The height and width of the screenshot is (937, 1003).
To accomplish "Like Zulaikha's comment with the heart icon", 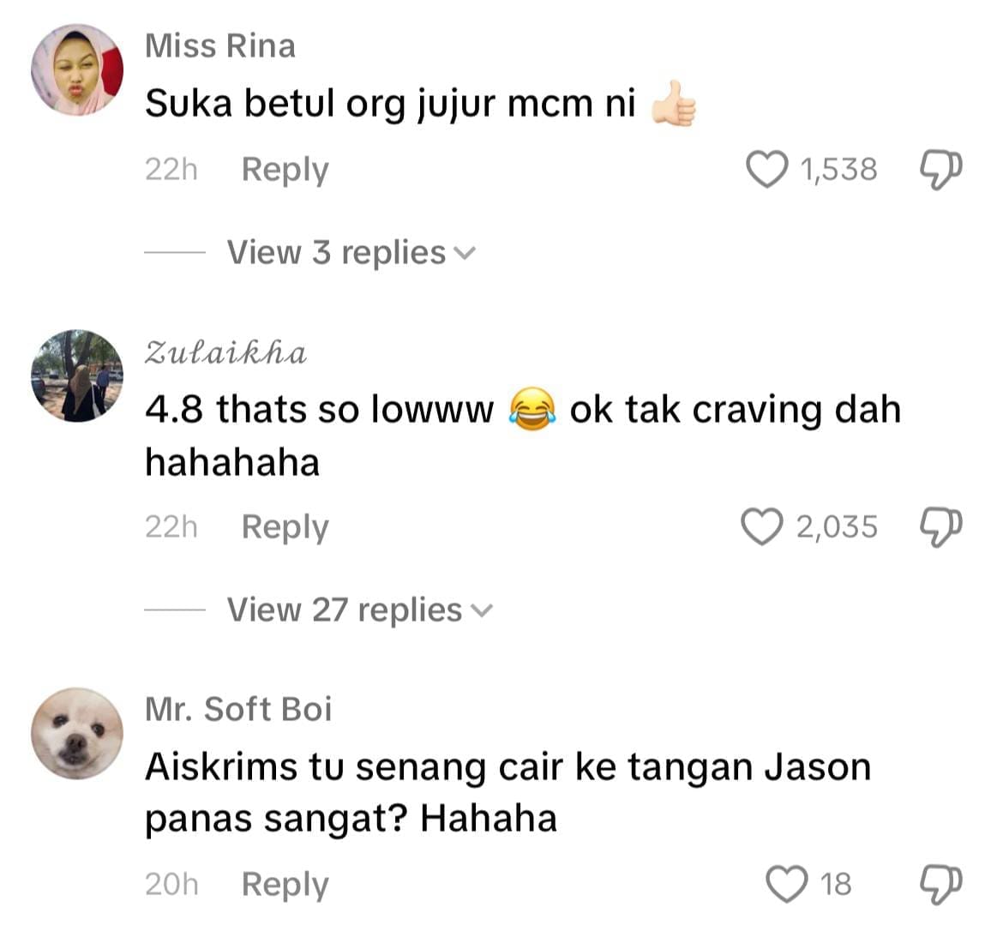I will 762,527.
